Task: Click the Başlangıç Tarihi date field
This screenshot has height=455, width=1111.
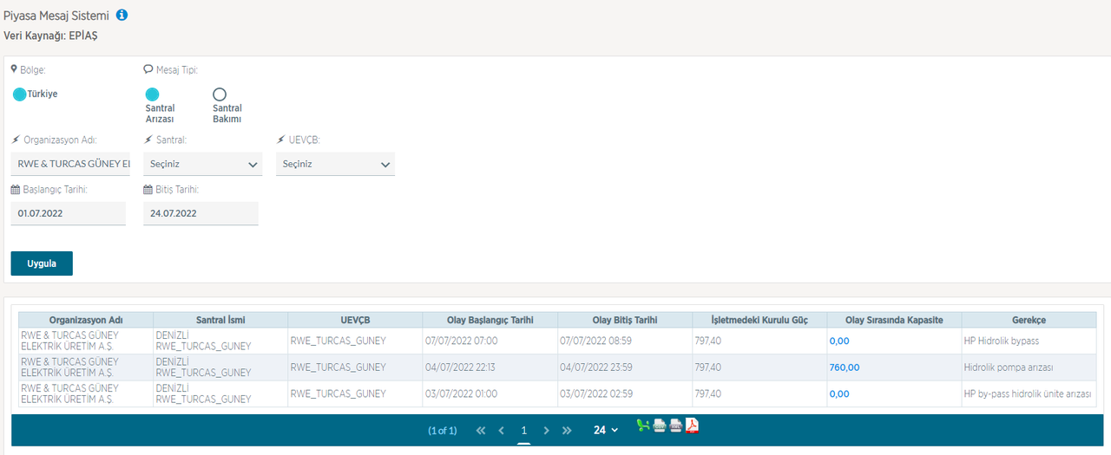Action: [69, 213]
